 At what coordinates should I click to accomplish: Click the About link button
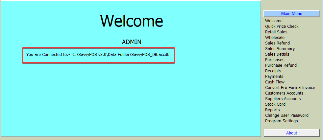click(291, 133)
